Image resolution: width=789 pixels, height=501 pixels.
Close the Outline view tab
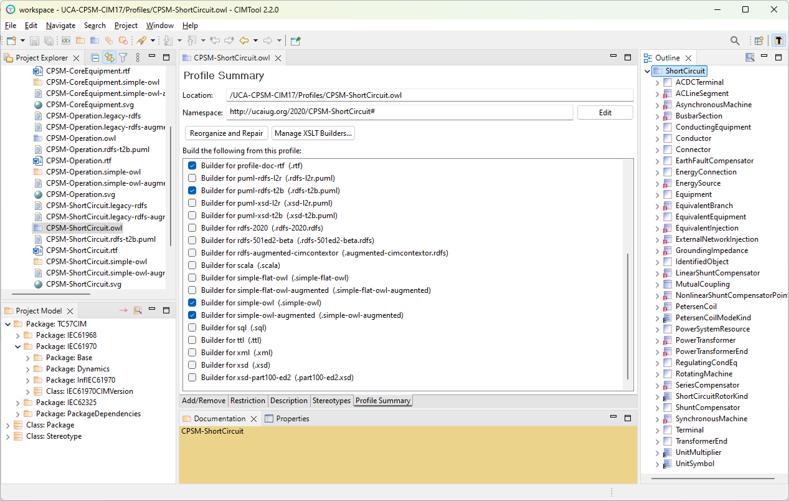[687, 58]
